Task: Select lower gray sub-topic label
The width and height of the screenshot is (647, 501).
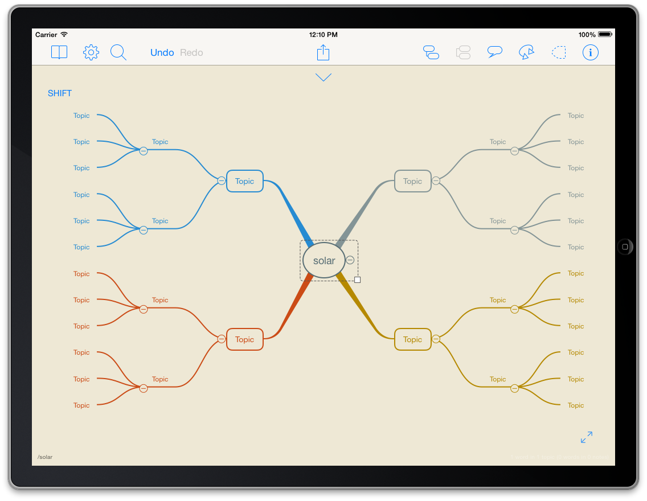Action: (498, 221)
